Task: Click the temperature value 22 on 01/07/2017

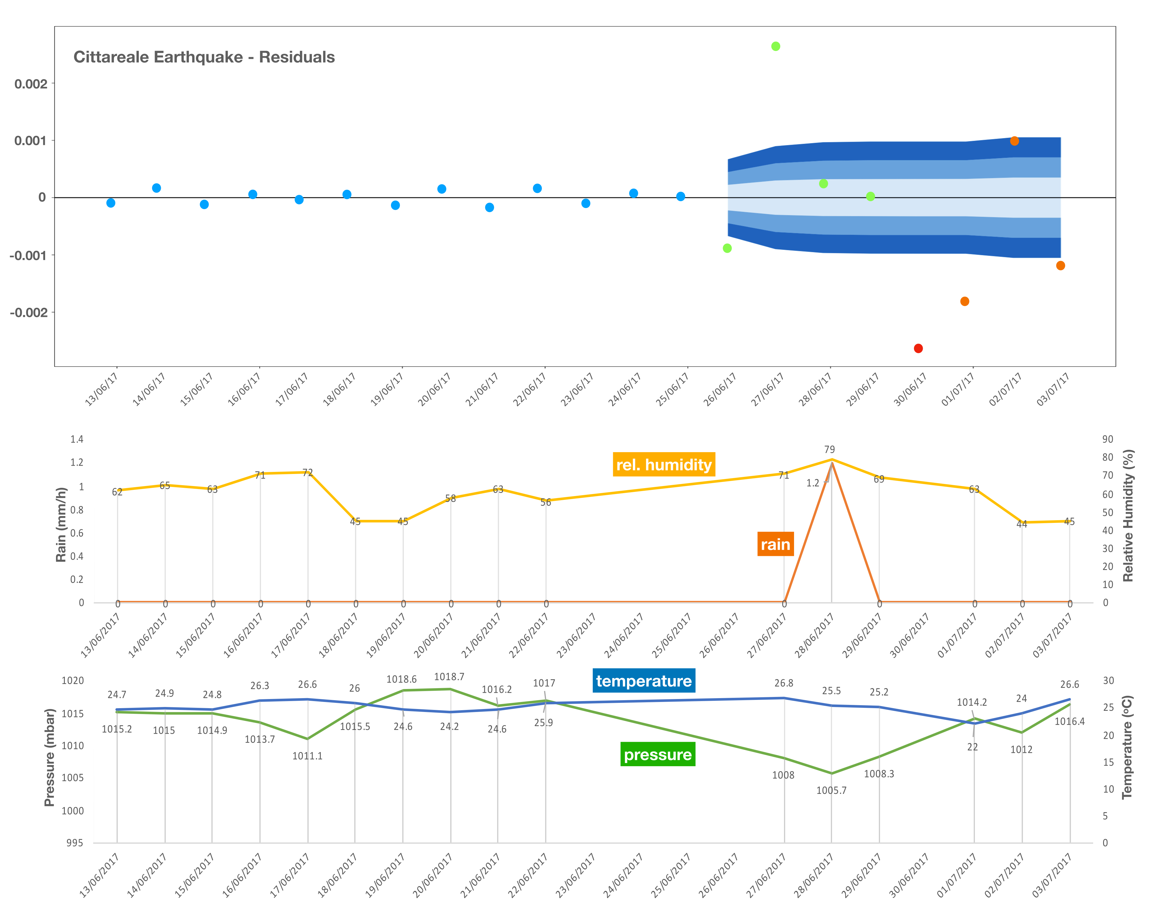Action: pyautogui.click(x=973, y=747)
